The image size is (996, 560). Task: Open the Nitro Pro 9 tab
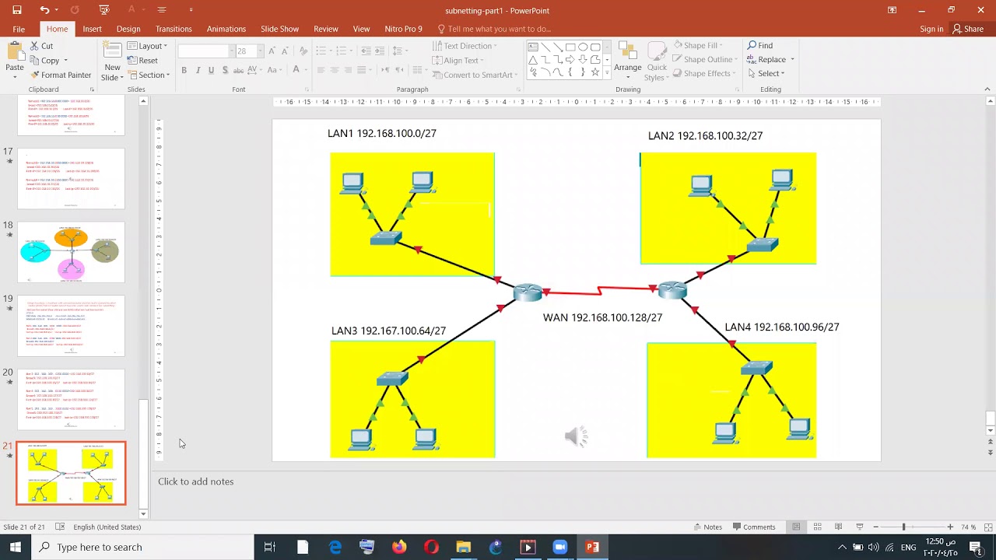pyautogui.click(x=403, y=29)
